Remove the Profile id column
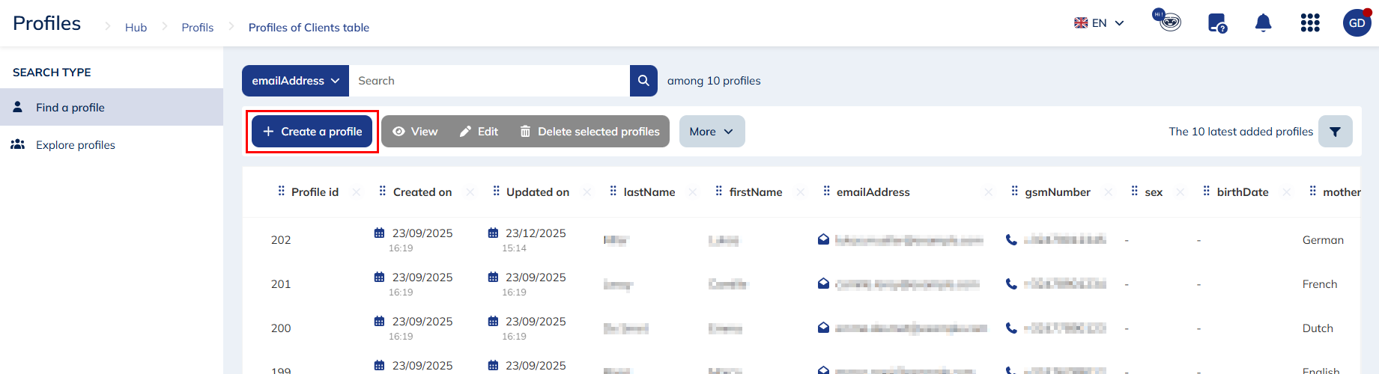 (357, 192)
